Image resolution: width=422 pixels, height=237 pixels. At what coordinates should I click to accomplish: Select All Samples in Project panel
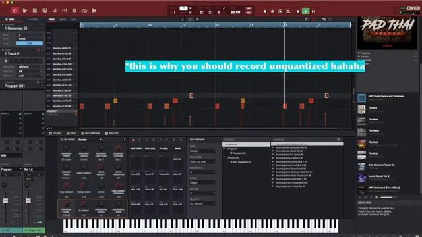pos(246,145)
